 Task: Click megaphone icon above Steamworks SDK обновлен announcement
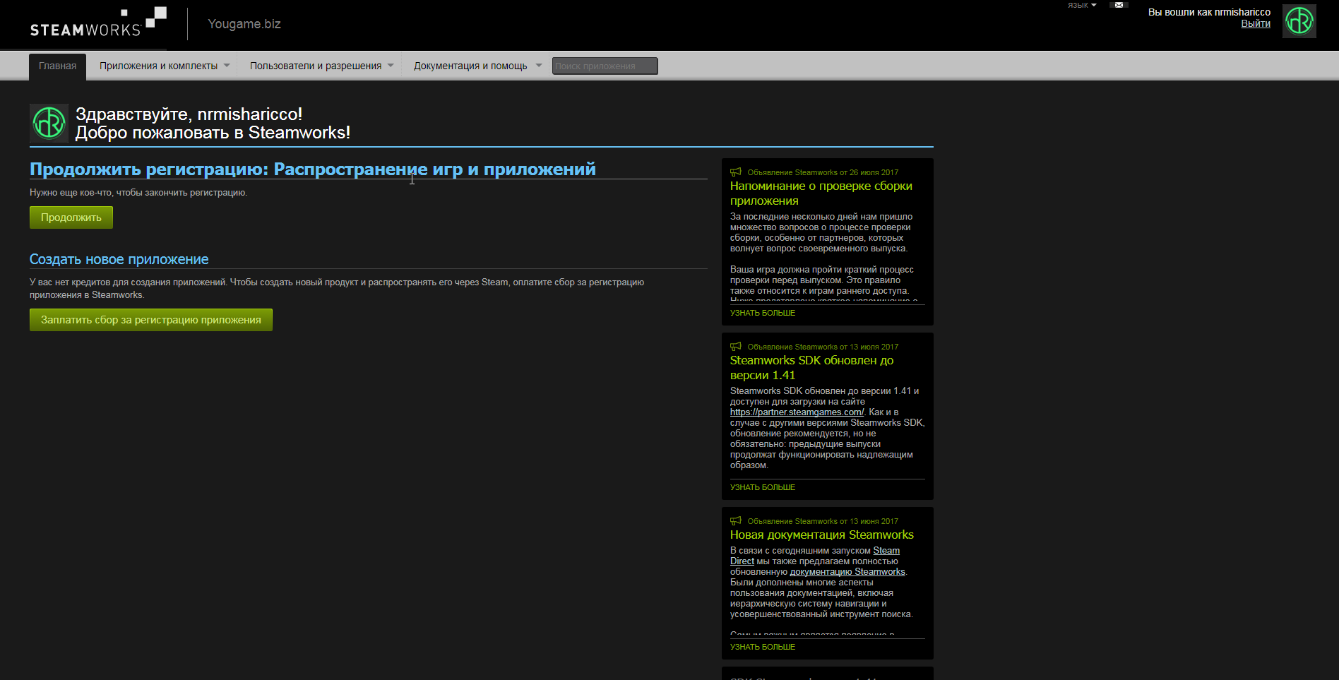(x=736, y=347)
